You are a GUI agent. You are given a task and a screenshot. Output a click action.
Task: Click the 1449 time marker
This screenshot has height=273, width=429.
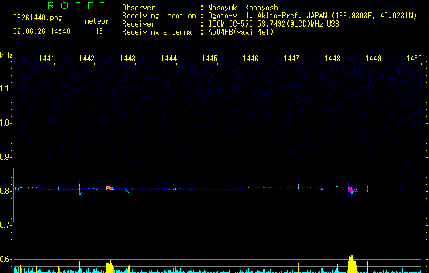[373, 59]
